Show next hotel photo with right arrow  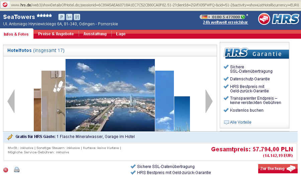point(209,101)
